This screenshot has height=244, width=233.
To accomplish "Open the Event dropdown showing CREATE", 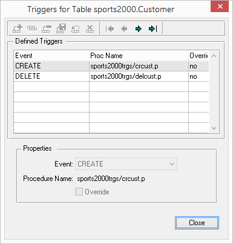I will (x=126, y=164).
